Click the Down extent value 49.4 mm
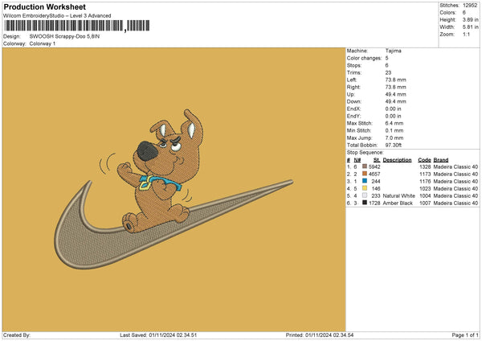482x341 pixels. point(395,101)
